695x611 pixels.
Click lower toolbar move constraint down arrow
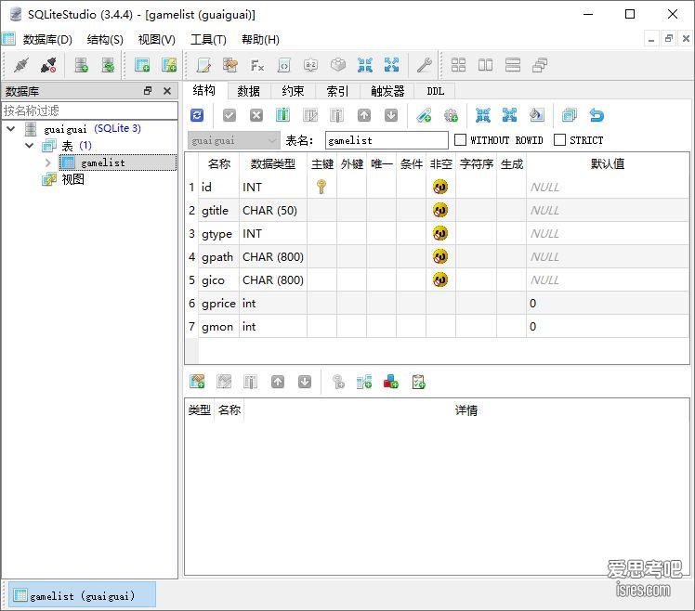coord(305,382)
